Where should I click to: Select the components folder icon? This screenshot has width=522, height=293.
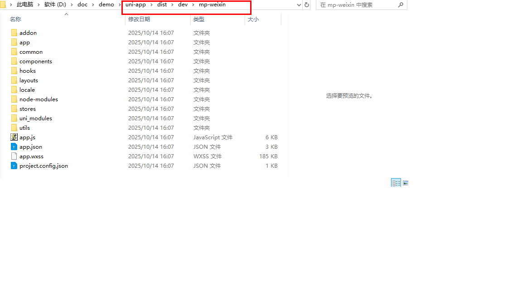pyautogui.click(x=14, y=61)
